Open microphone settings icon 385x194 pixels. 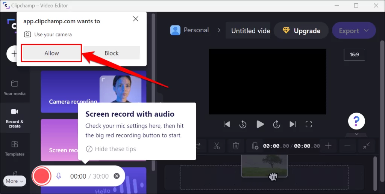pos(59,176)
